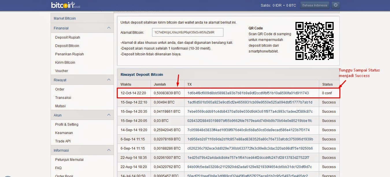Open the Penarikan Rupiah page
This screenshot has width=390, height=177.
coord(69,54)
